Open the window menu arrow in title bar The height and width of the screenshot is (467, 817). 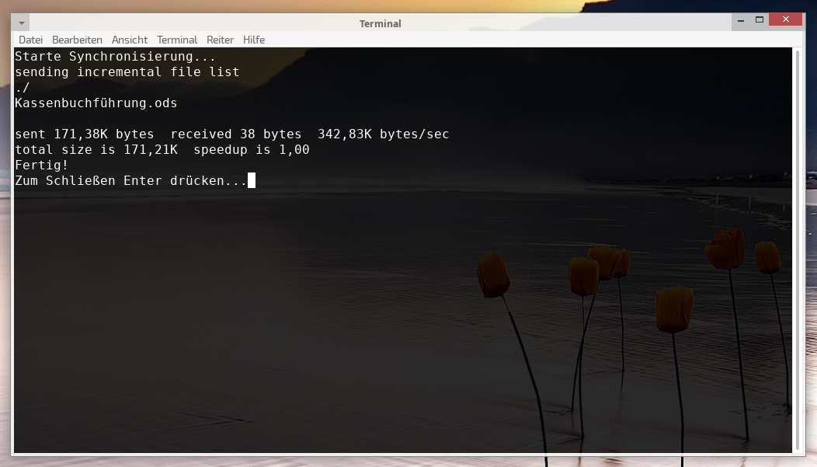[22, 23]
